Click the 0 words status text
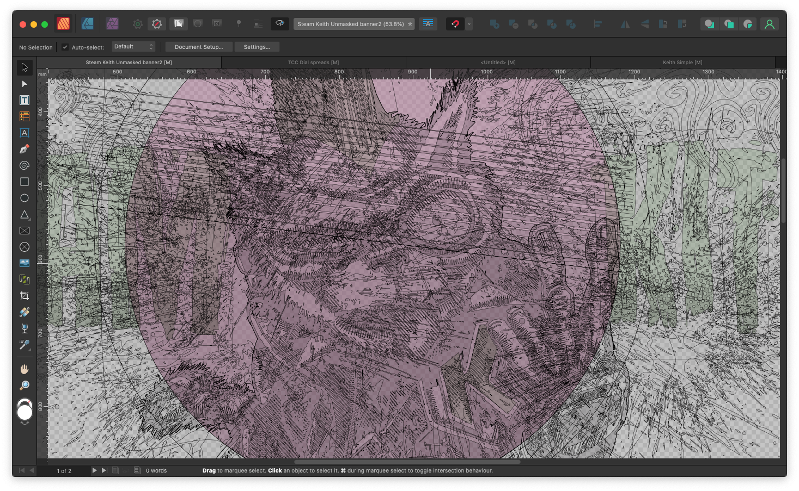This screenshot has width=799, height=491. click(156, 471)
